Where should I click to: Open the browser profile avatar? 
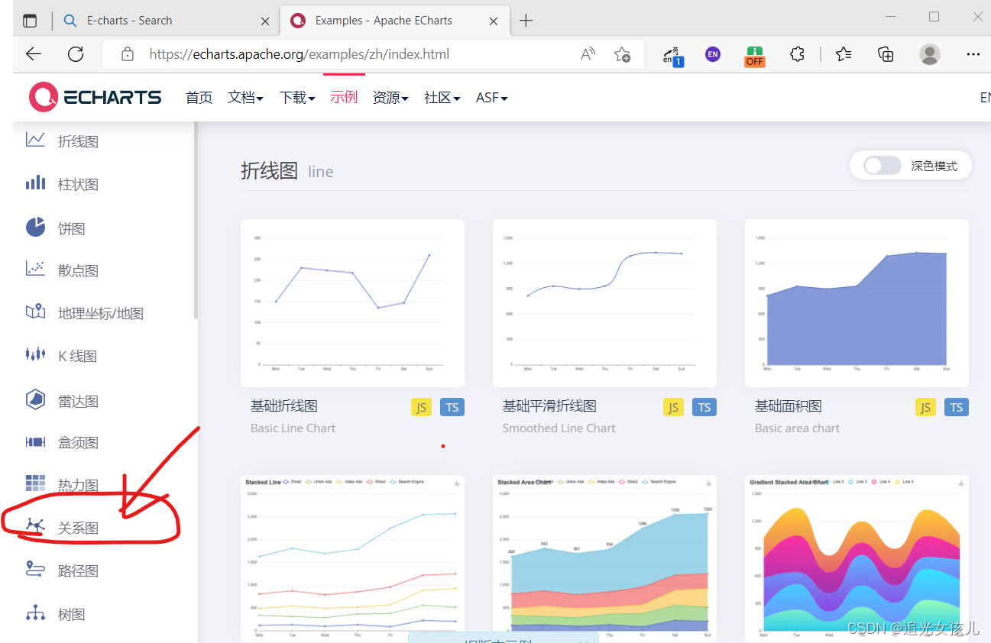coord(929,54)
